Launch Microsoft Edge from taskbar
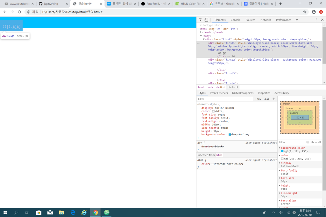 coord(73,213)
